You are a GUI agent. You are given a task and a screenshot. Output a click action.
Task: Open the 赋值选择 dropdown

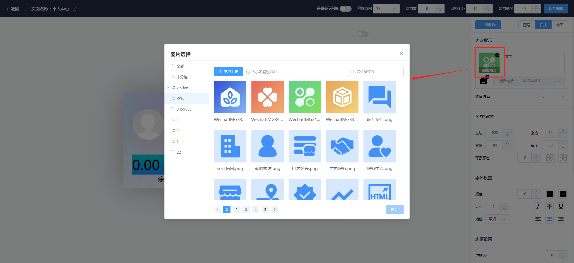point(552,97)
